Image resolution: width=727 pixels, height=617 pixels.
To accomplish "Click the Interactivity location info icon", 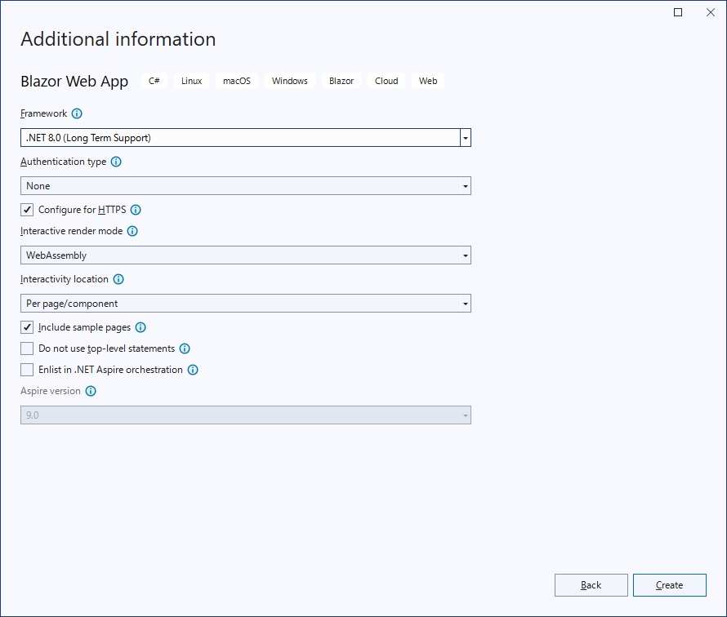I will (x=118, y=279).
